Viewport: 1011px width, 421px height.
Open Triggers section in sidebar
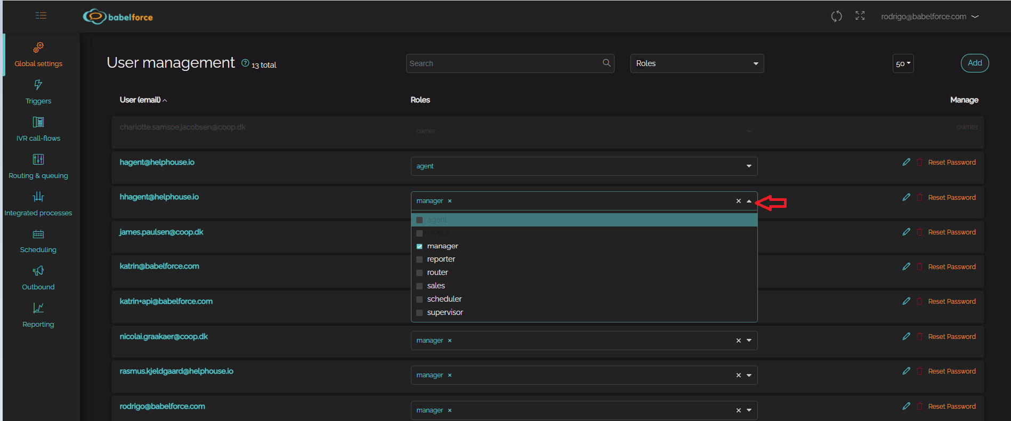[x=38, y=92]
